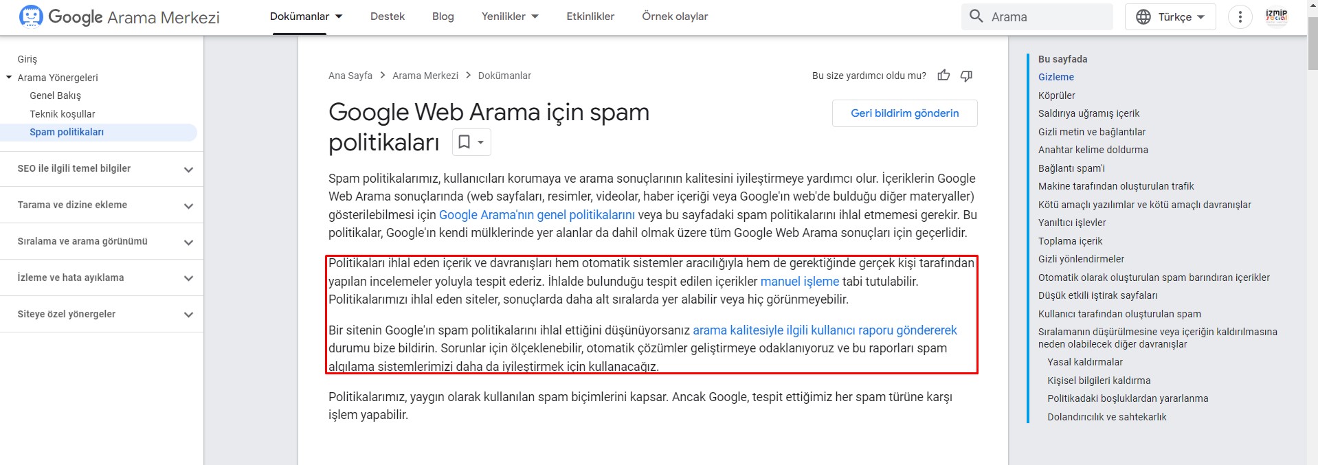Expand Tarama ve dizine ekleme section
This screenshot has width=1318, height=465.
tap(102, 205)
